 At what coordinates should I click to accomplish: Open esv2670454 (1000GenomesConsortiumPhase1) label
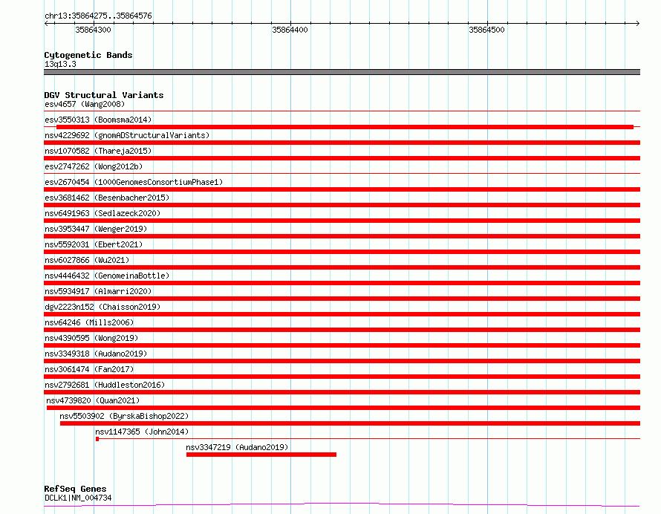(x=134, y=182)
